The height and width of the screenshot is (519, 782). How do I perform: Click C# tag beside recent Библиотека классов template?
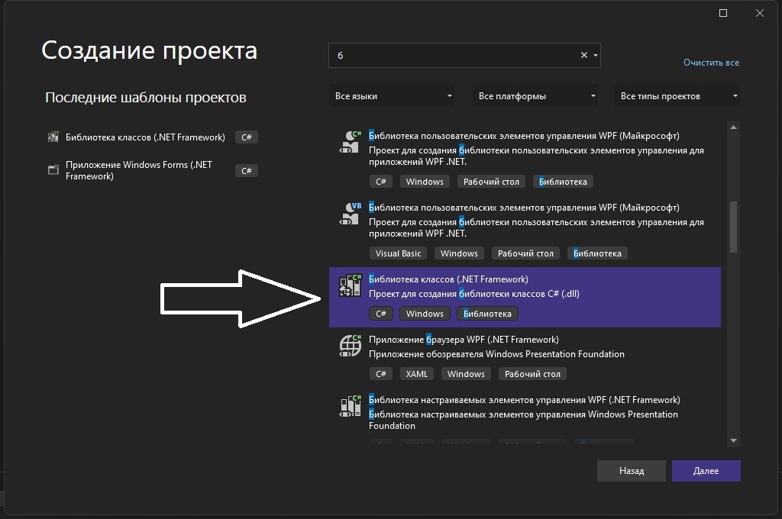(247, 137)
